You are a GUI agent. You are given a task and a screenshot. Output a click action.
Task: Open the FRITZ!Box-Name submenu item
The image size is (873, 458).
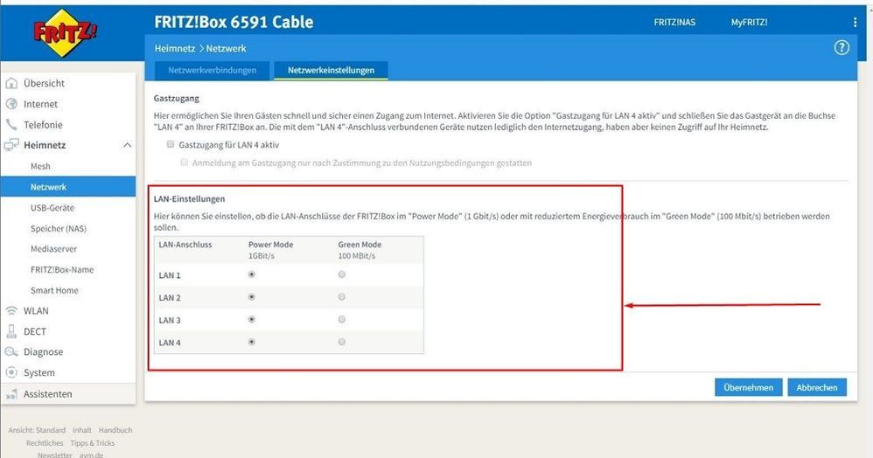point(62,269)
